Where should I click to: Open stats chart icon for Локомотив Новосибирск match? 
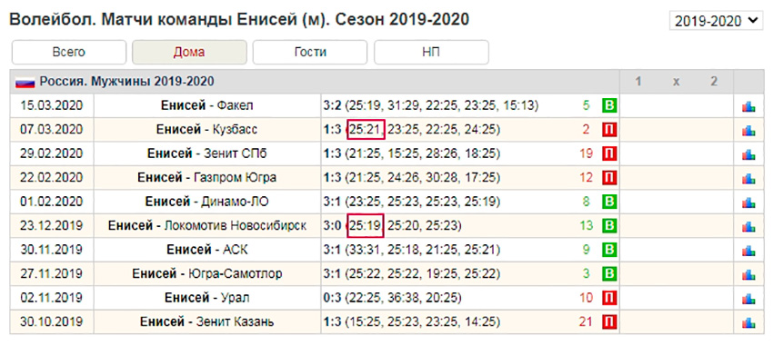[748, 226]
